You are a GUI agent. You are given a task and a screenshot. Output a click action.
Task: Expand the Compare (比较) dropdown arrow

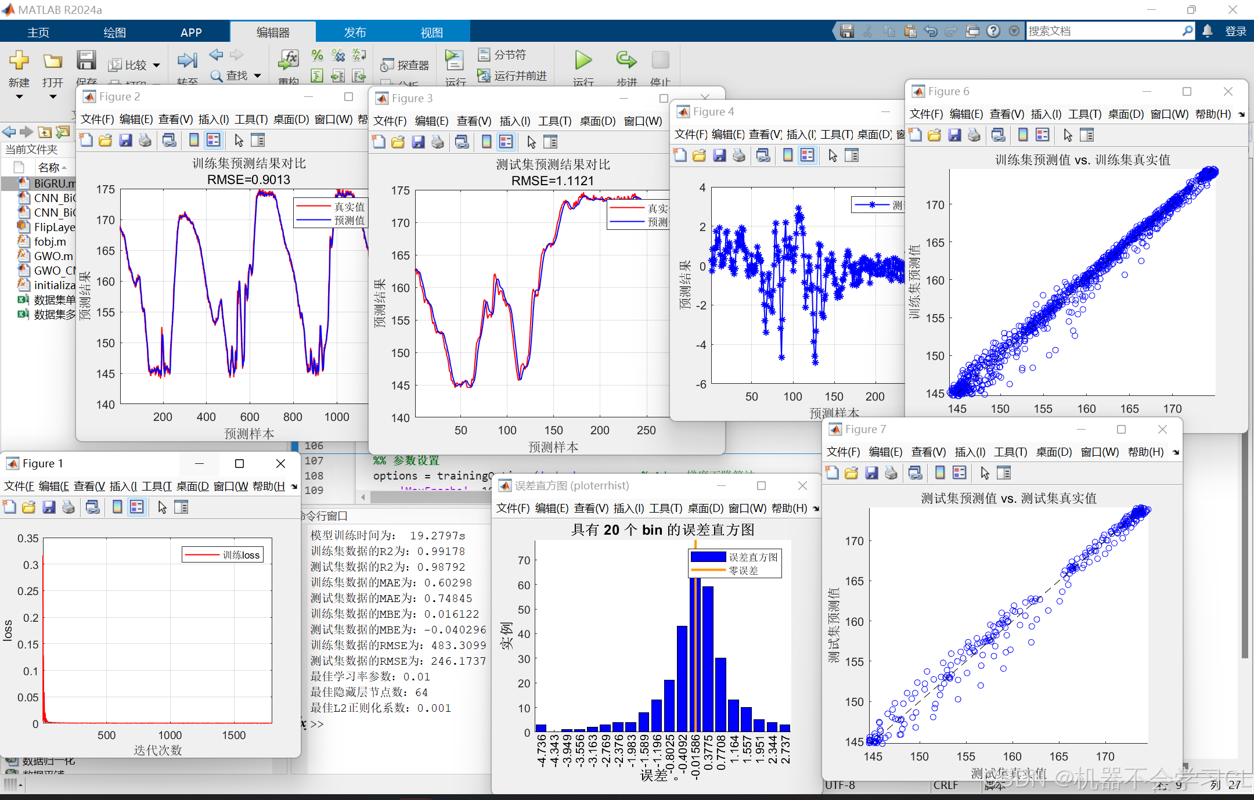coord(157,66)
